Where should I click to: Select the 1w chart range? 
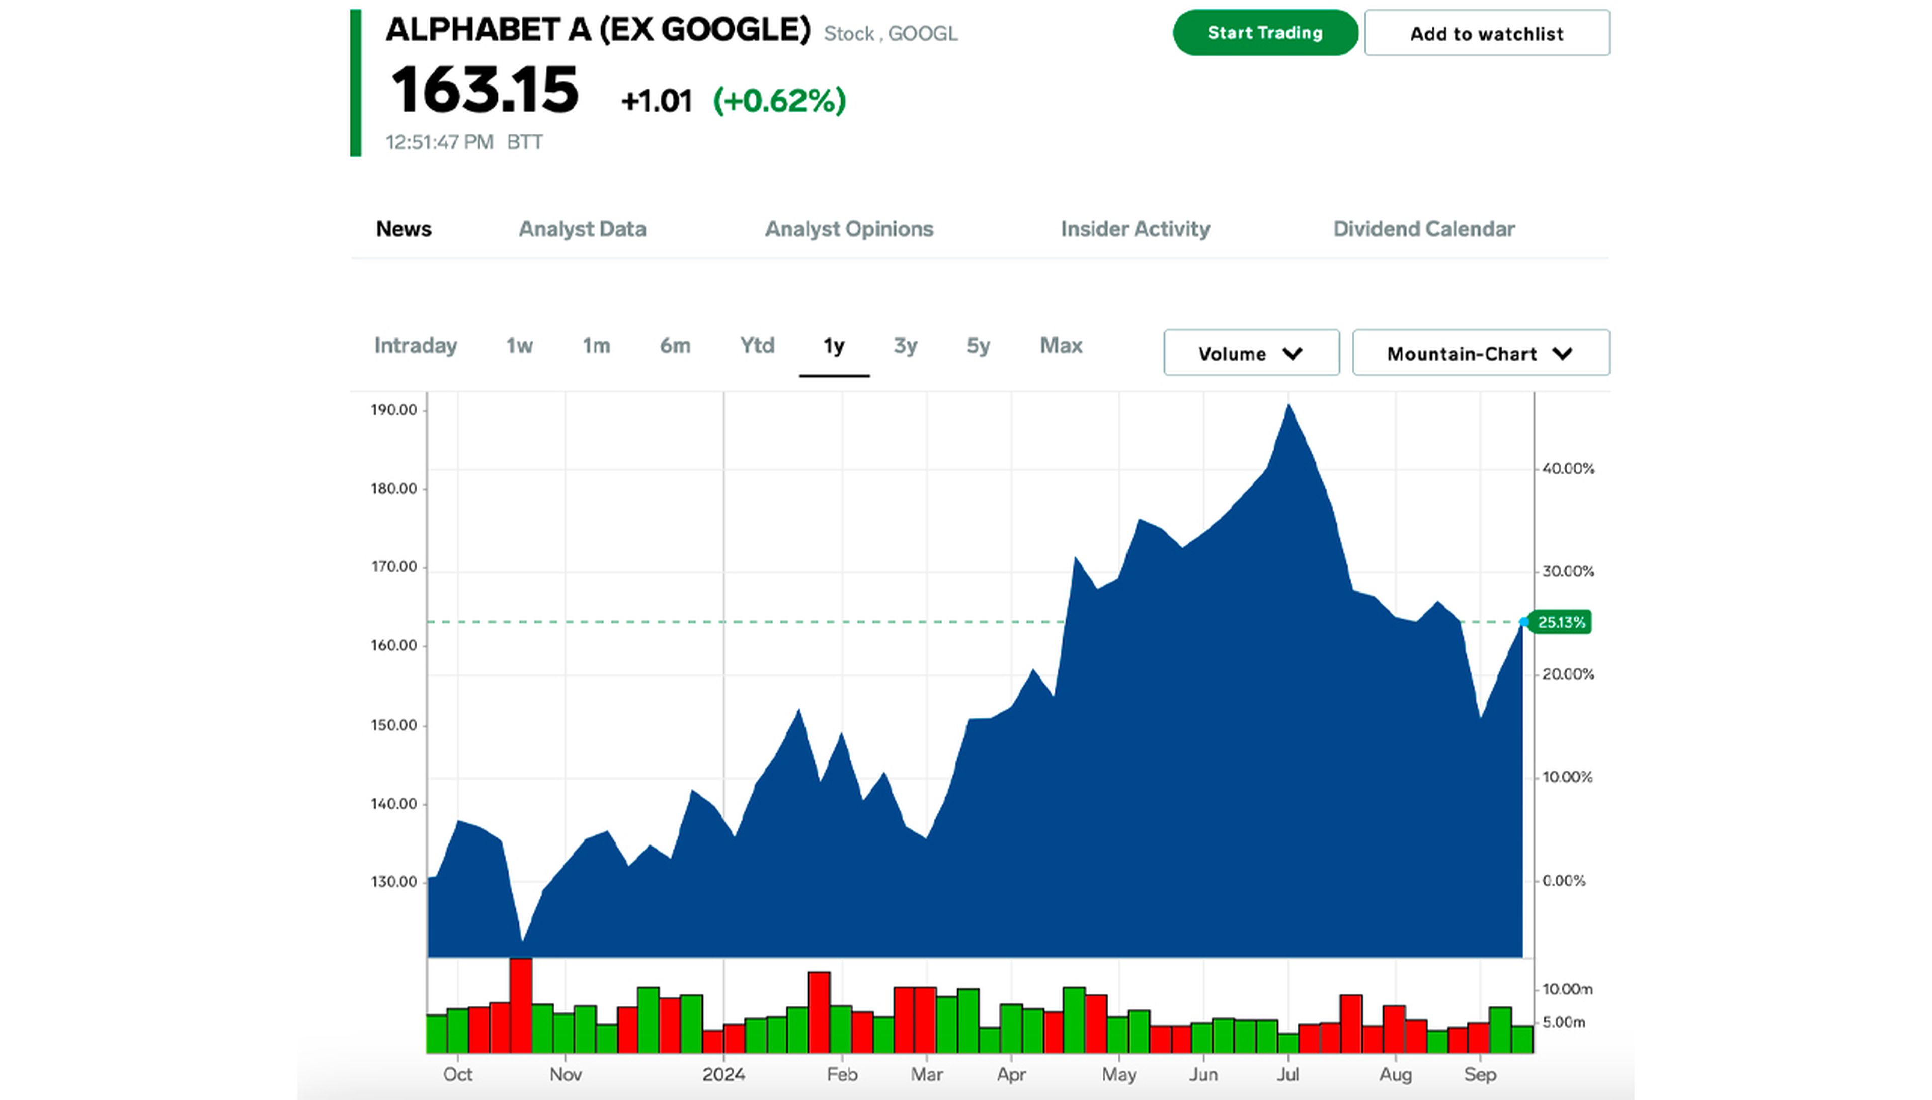[x=519, y=345]
